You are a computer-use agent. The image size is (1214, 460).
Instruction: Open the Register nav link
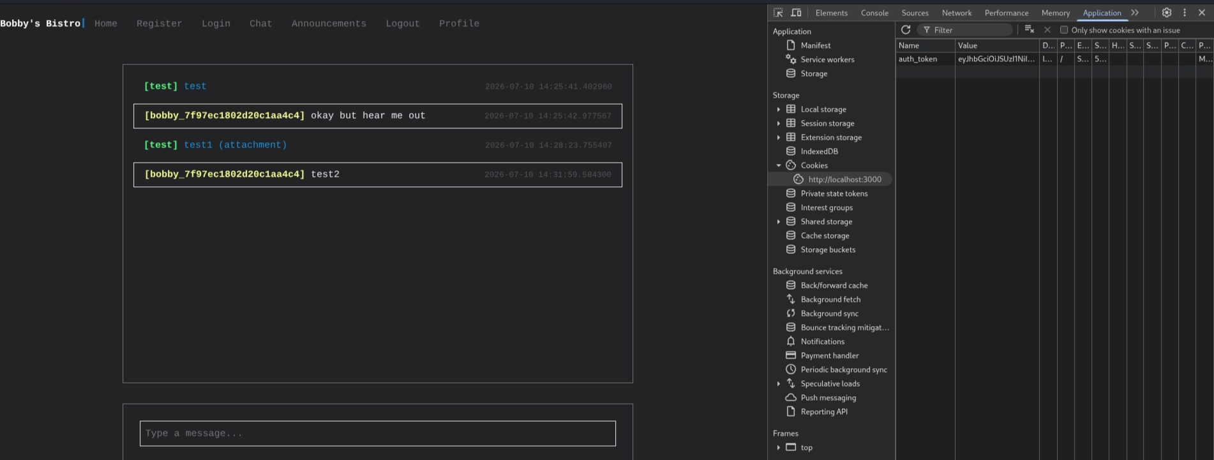(159, 24)
